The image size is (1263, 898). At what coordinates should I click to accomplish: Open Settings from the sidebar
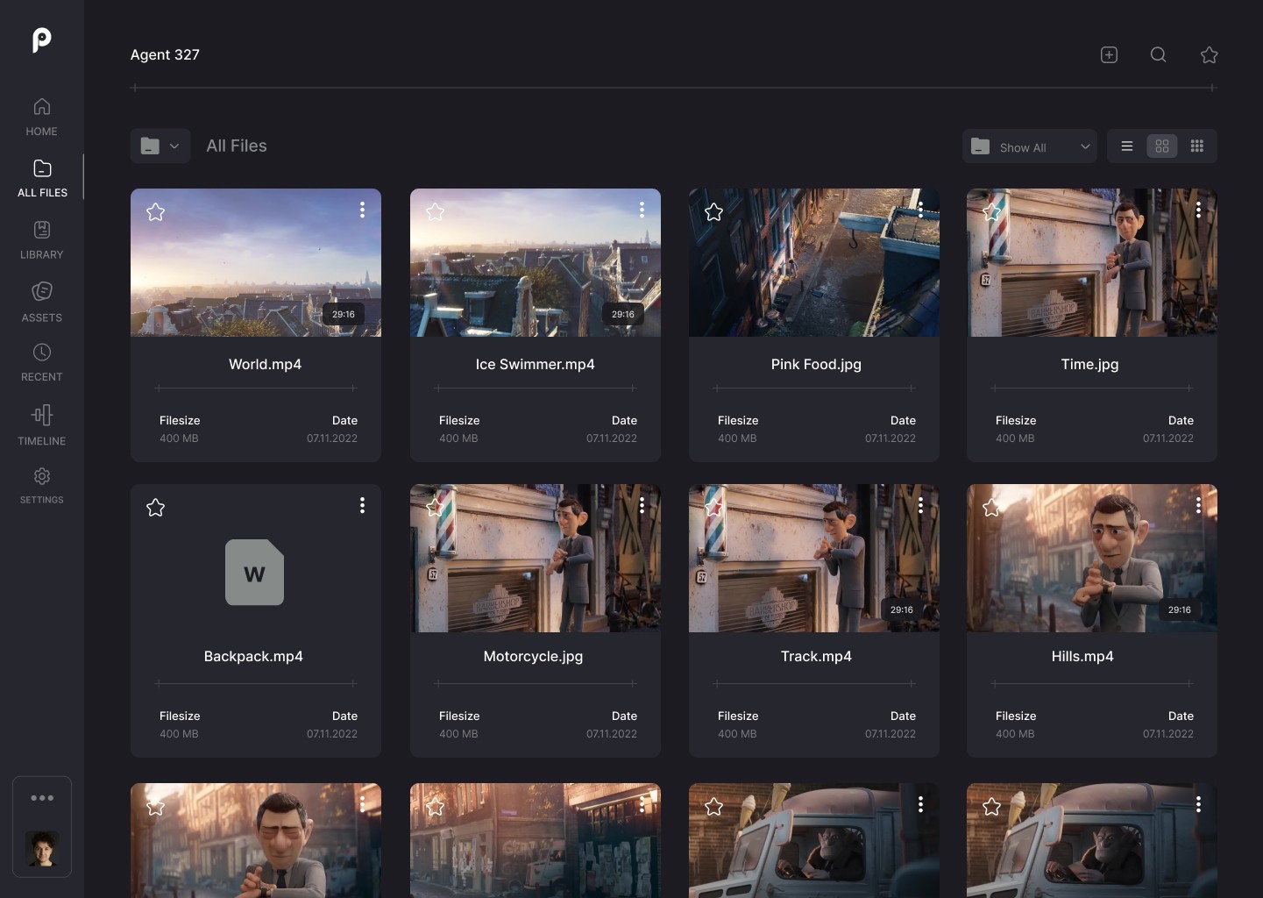pyautogui.click(x=42, y=485)
